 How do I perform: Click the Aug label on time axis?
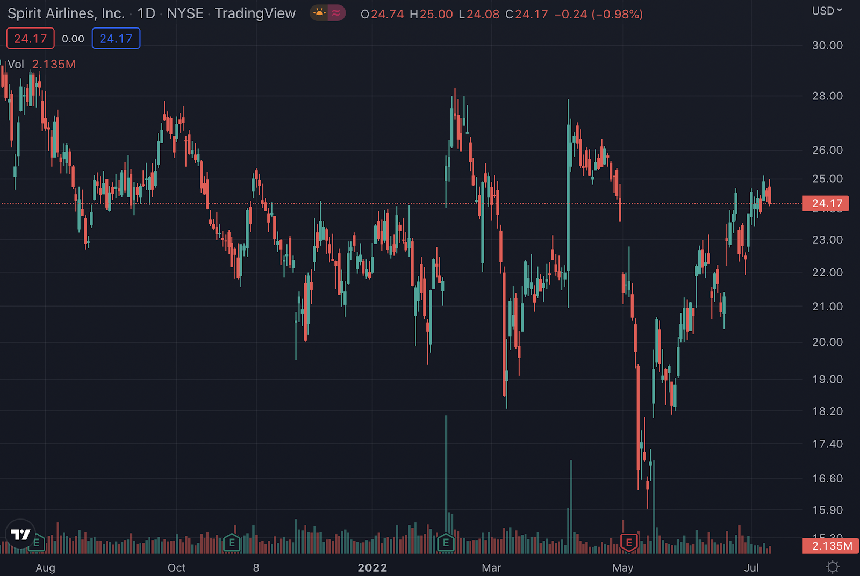(46, 568)
